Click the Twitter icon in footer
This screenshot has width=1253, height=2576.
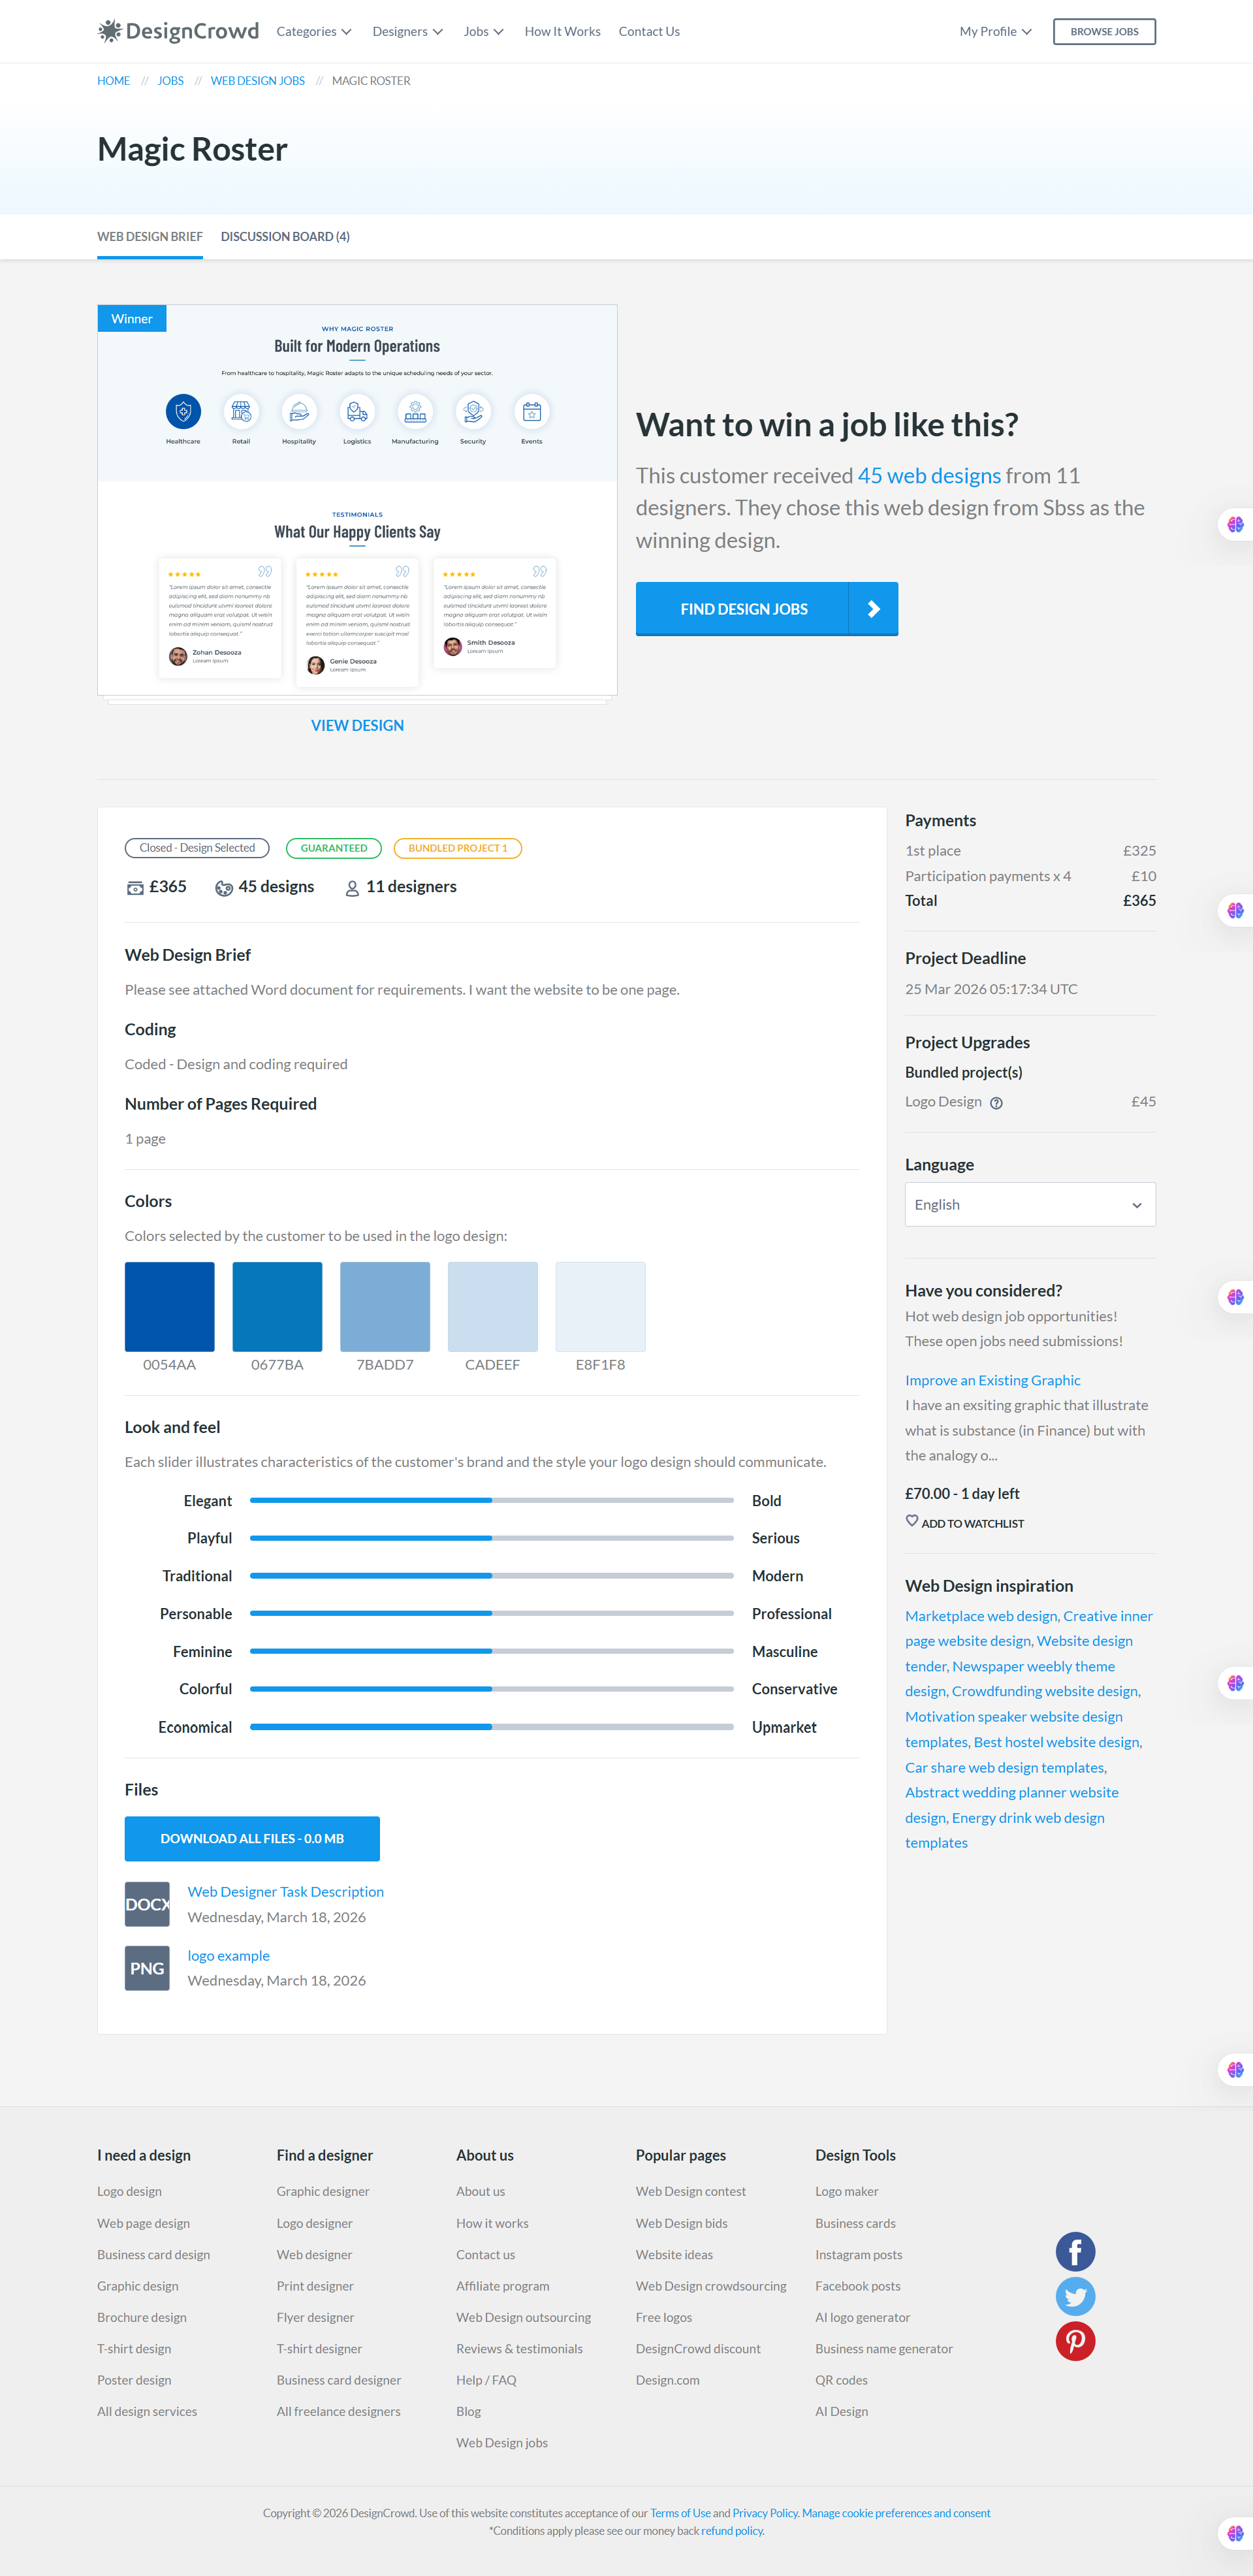(1075, 2297)
